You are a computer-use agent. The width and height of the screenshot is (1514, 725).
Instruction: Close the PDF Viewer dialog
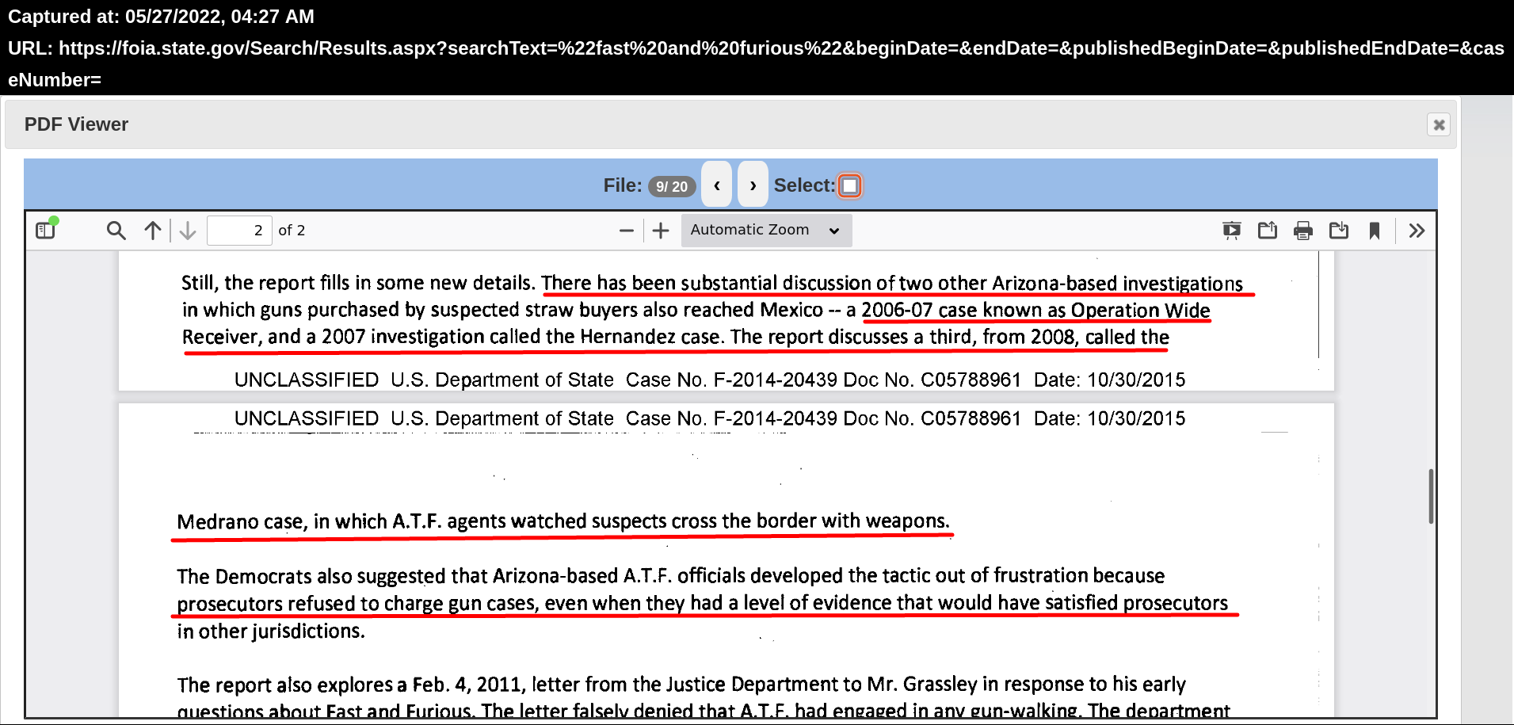click(1439, 124)
